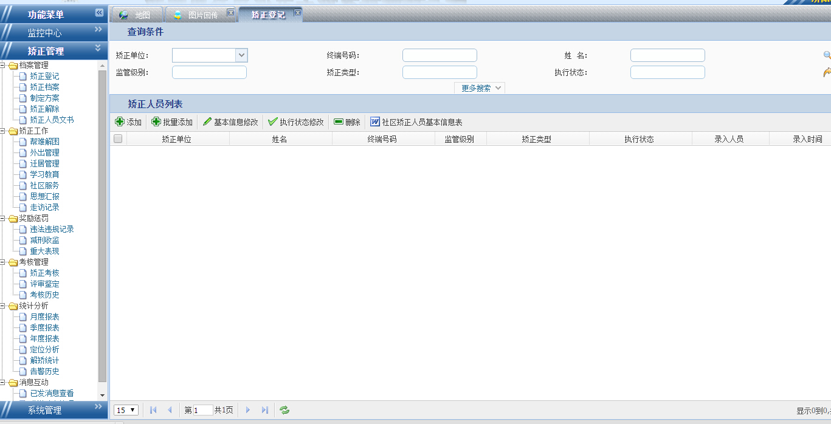Collapse sidebar with 功能菜单 double-arrow icon
The width and height of the screenshot is (831, 424).
click(x=99, y=13)
